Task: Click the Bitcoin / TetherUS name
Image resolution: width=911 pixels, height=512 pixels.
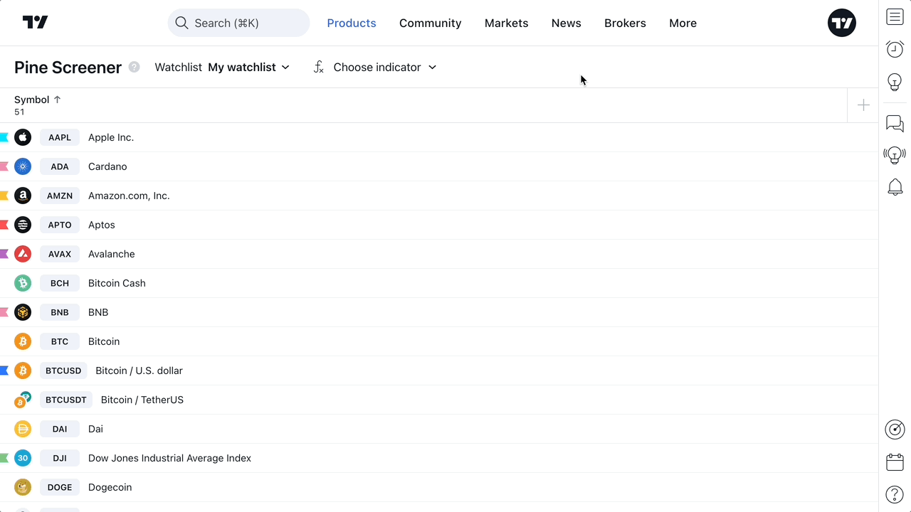Action: pyautogui.click(x=142, y=400)
